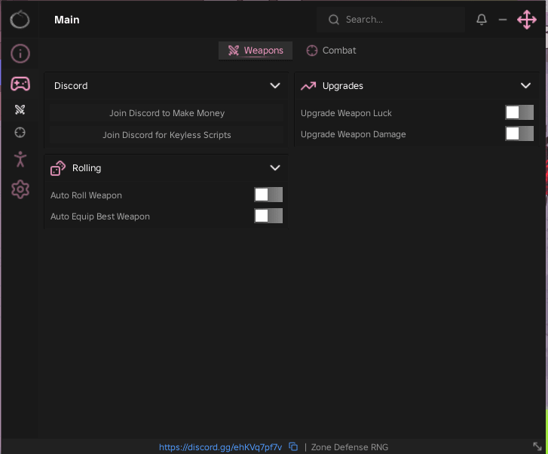548x454 pixels.
Task: Click Join Discord for Keyless Scripts
Action: click(167, 135)
